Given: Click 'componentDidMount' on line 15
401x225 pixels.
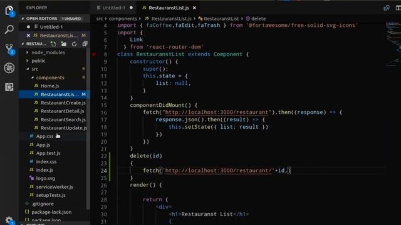Looking at the screenshot, I should [x=157, y=105].
